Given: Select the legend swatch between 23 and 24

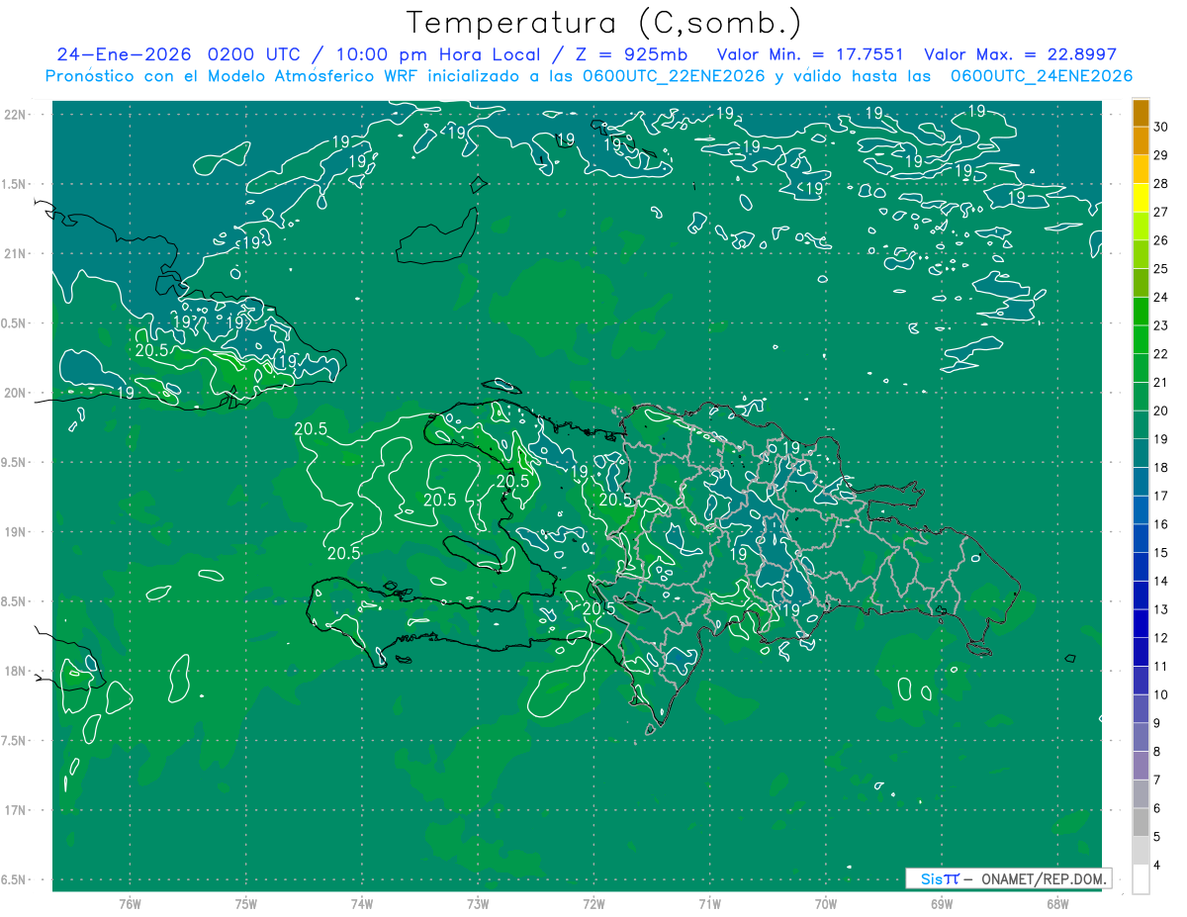Looking at the screenshot, I should point(1141,312).
